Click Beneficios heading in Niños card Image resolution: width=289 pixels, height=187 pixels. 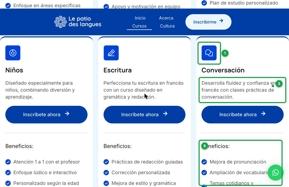pyautogui.click(x=19, y=146)
